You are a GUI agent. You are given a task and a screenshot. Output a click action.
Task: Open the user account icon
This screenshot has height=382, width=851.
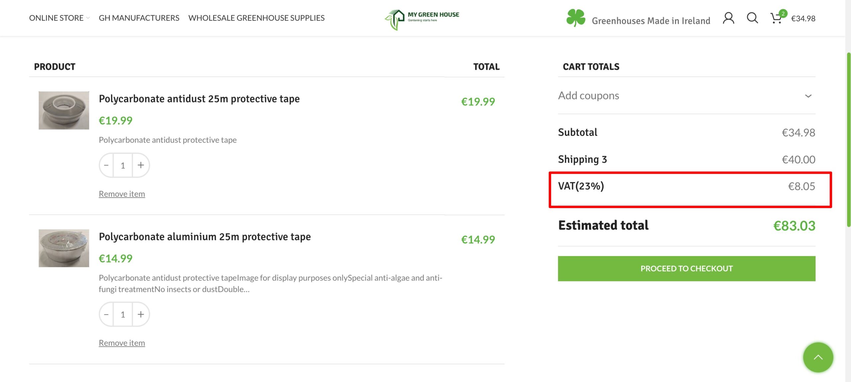coord(728,18)
